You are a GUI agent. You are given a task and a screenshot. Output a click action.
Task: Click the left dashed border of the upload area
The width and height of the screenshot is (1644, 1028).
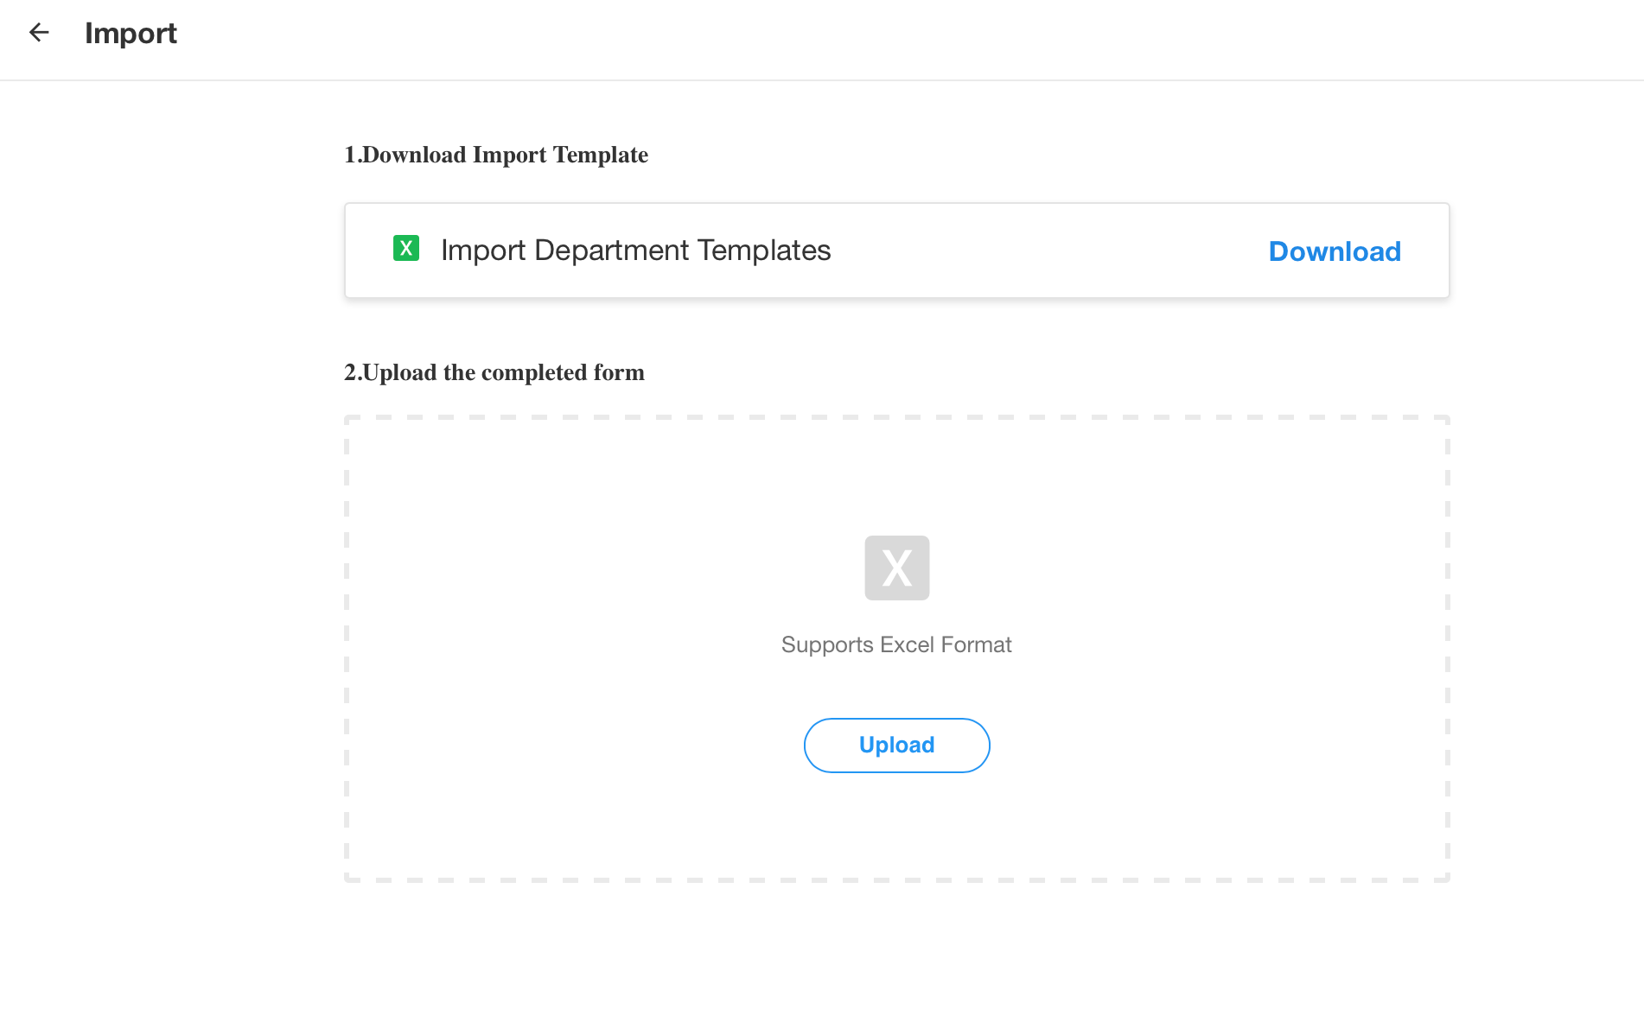(x=347, y=648)
